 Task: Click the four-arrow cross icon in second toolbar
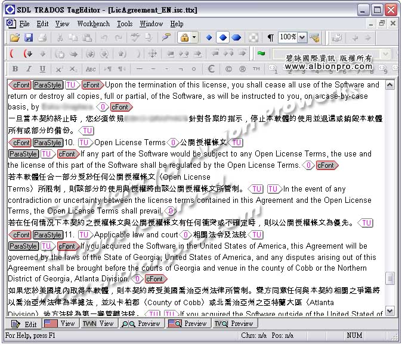pyautogui.click(x=153, y=54)
